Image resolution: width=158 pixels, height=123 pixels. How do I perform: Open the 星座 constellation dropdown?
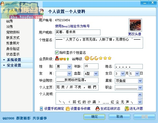[140, 81]
